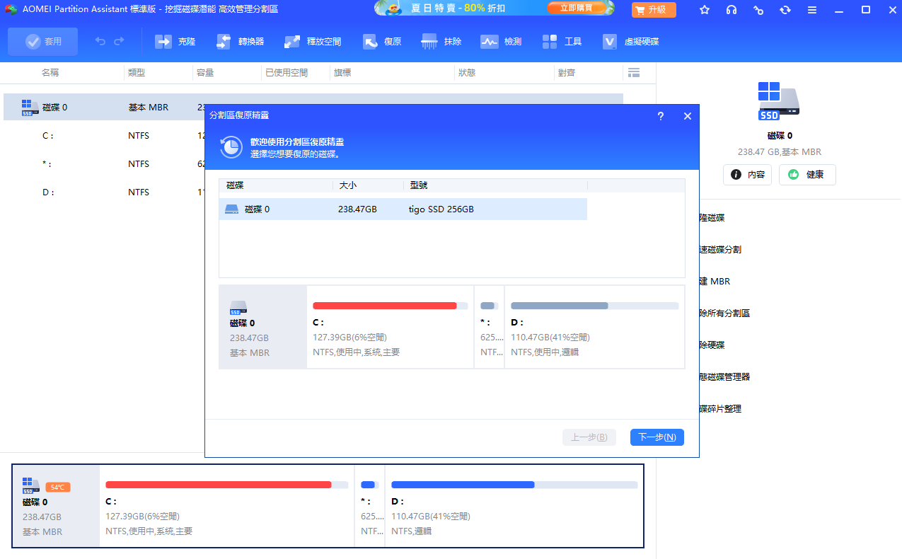Screen dimensions: 902x559
Task: Open the 復原 recovery tool
Action: click(382, 42)
